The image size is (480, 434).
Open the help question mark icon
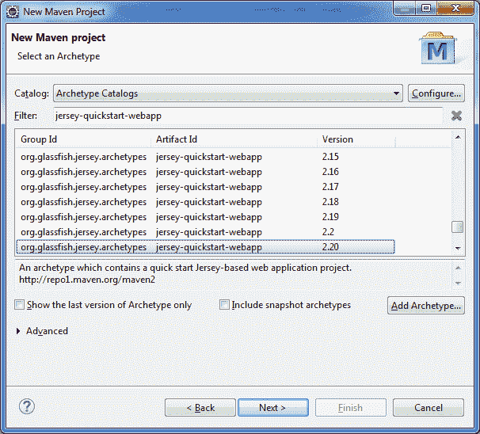(27, 407)
